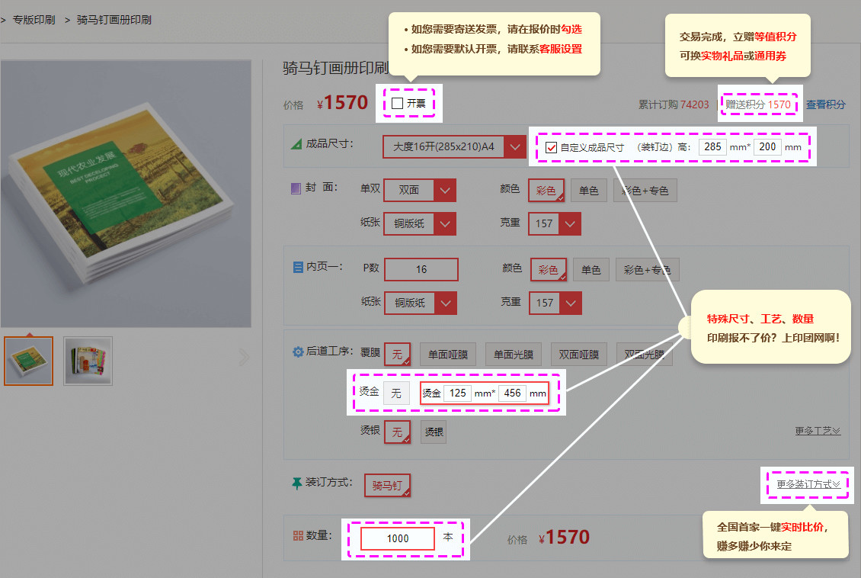
Task: Select the 骑马钉 binding button
Action: [387, 485]
